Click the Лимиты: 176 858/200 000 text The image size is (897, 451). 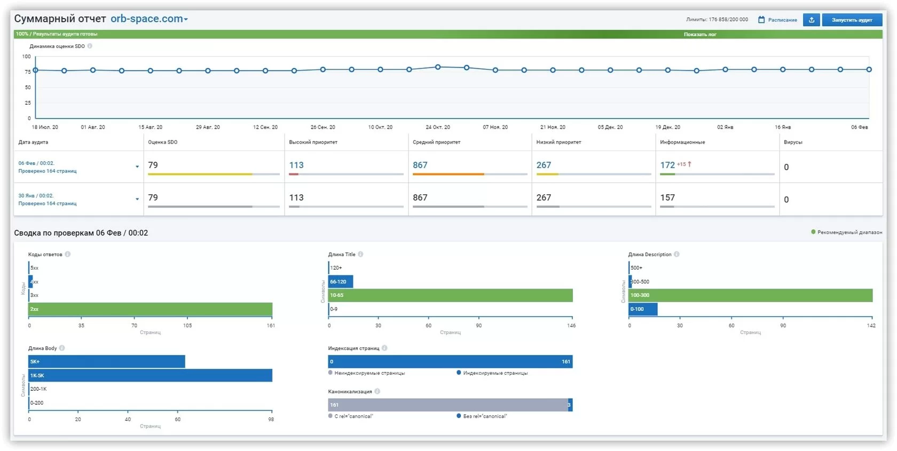(717, 20)
